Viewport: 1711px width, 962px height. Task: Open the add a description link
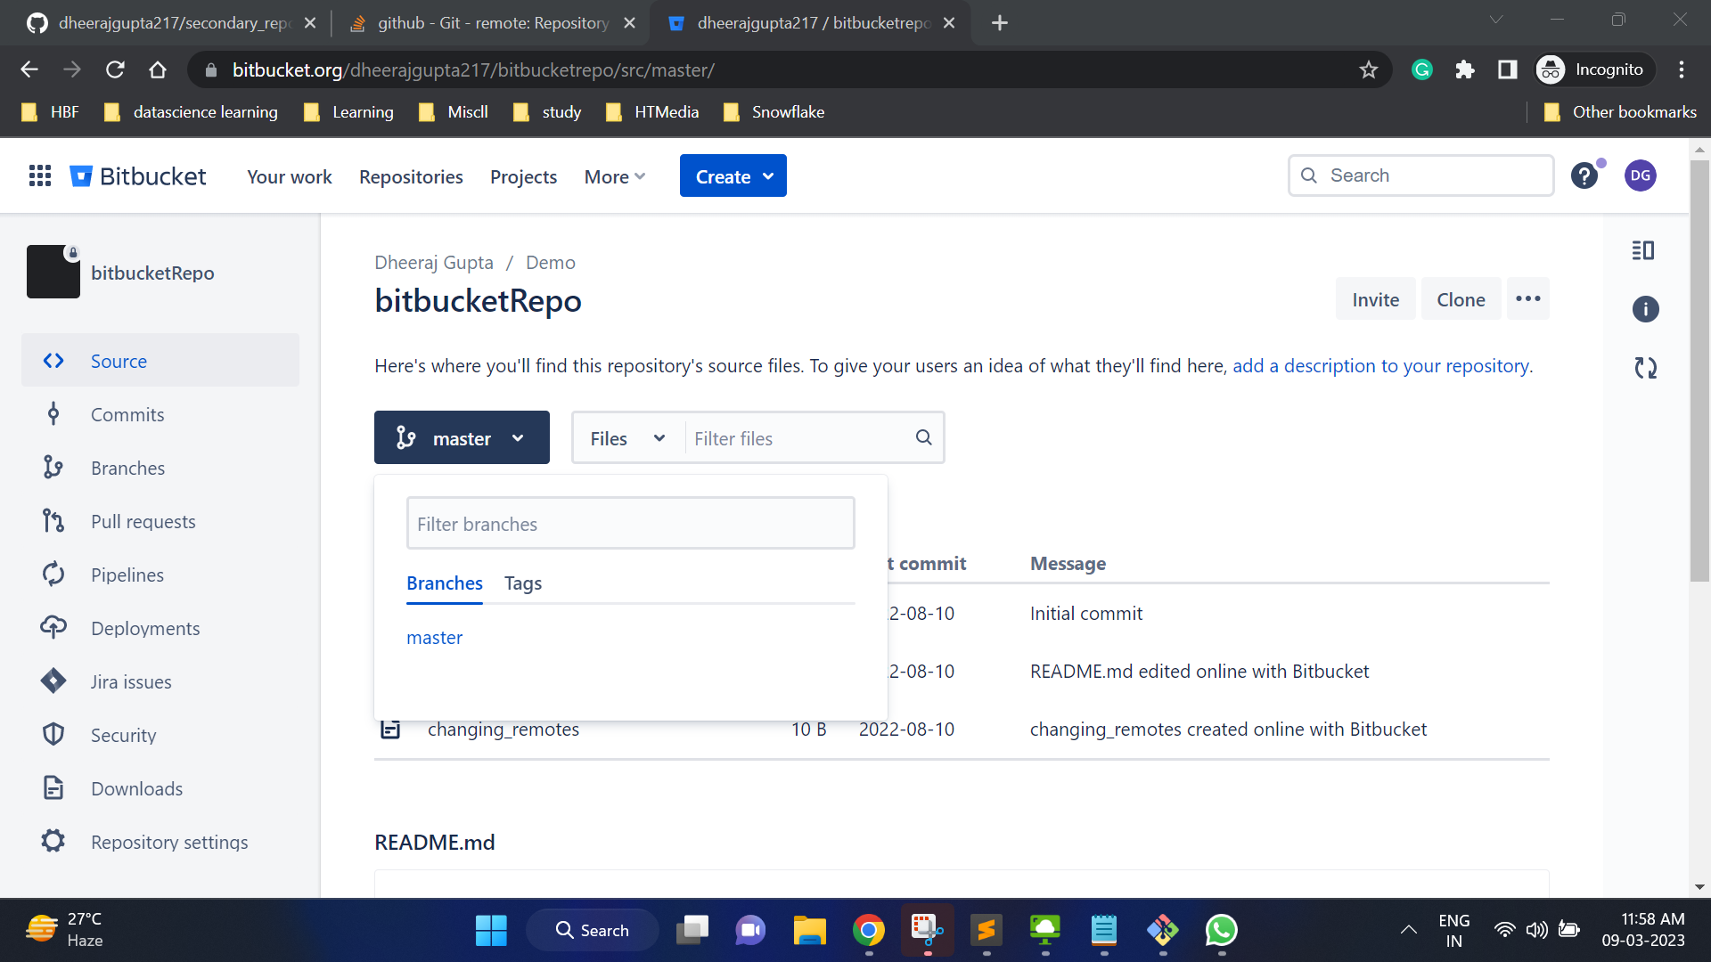pyautogui.click(x=1380, y=365)
